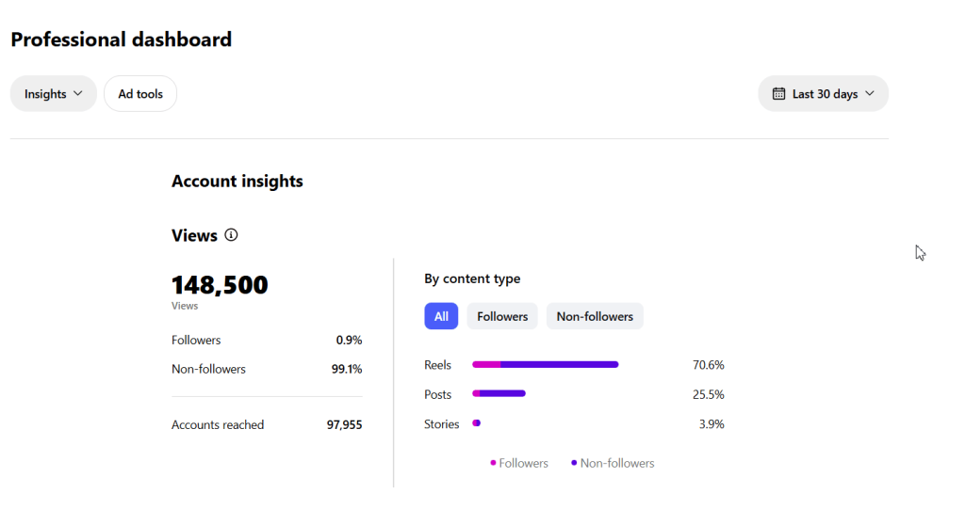Click the Posts progress bar

tap(499, 394)
